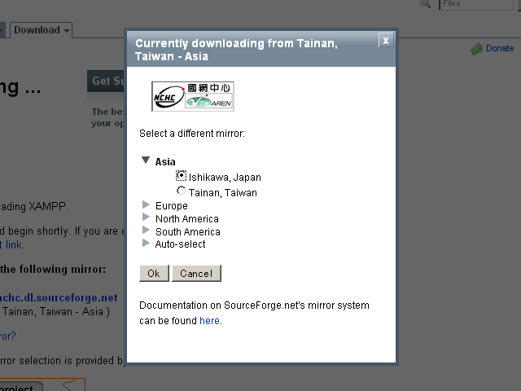Click the 'South America' label

pyautogui.click(x=188, y=231)
